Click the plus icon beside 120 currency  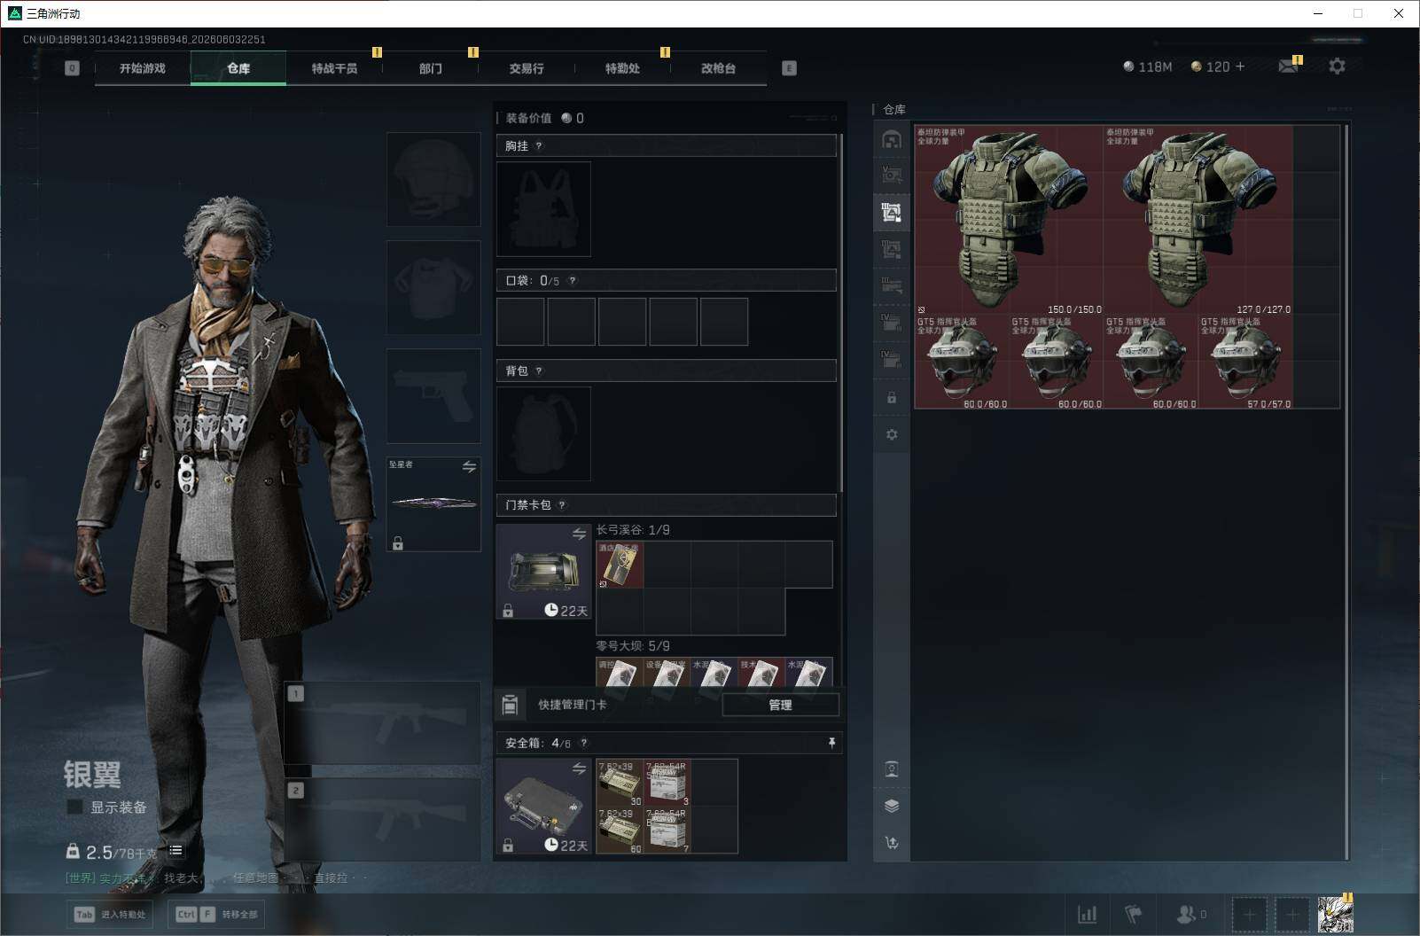[1239, 66]
